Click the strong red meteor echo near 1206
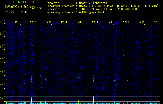Screen dimensions: 163x104 pos(94,80)
